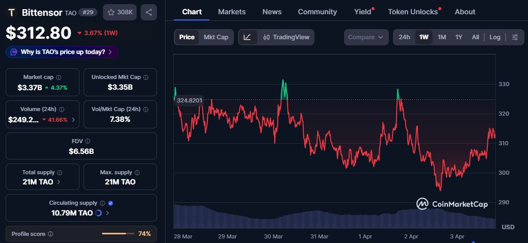
Task: Select the 1M time range button
Action: tap(442, 37)
